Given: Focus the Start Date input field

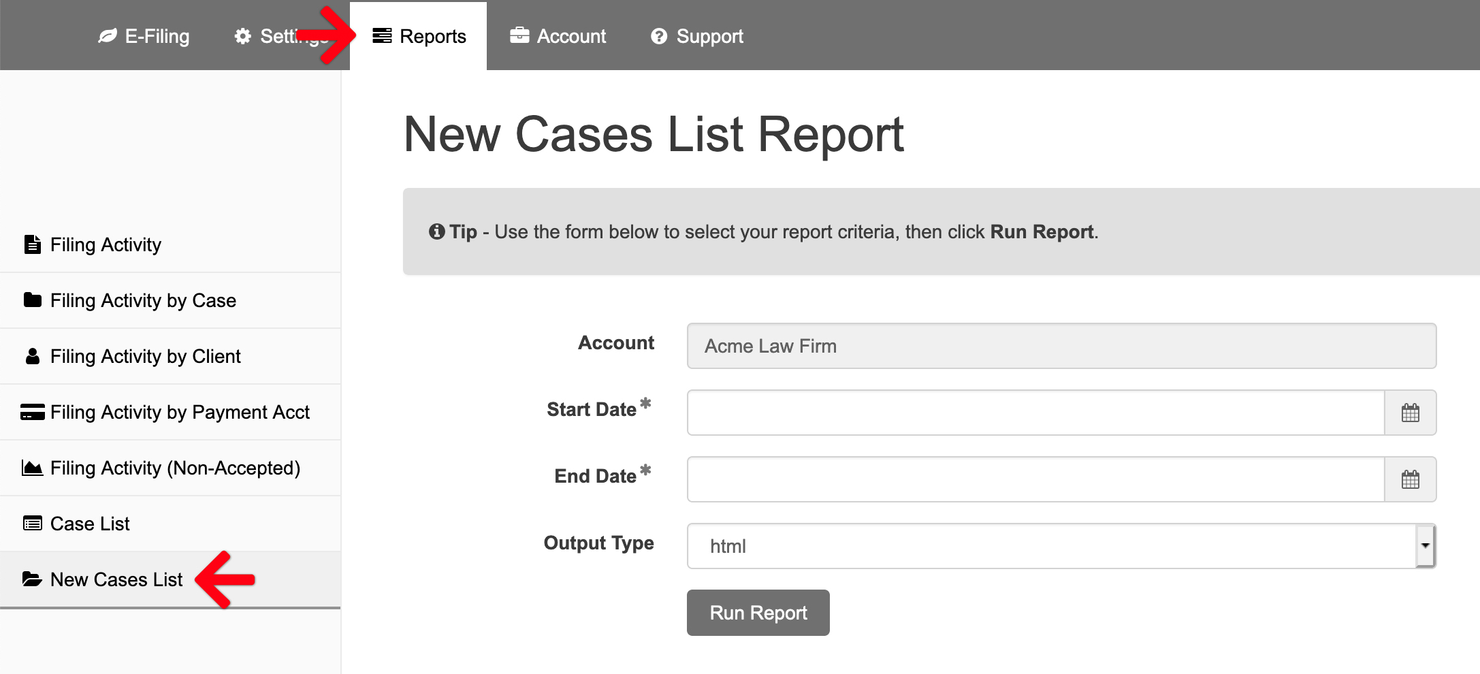Looking at the screenshot, I should click(1035, 413).
